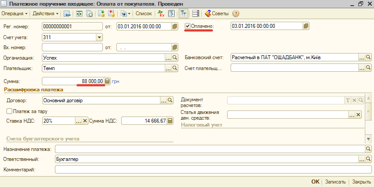
Task: Open calculator for the Сумма field
Action: coord(107,81)
